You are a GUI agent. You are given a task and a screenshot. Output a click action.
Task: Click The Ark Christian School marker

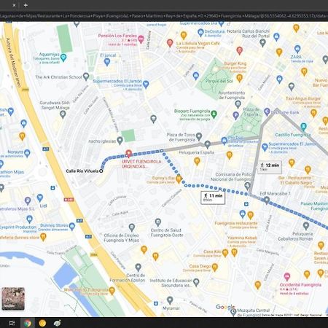[x=86, y=77]
